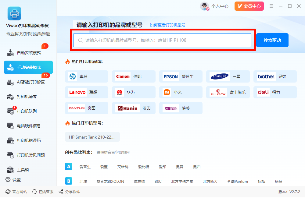Select the Xiaomi 小米 brand tile
The width and height of the screenshot is (305, 198).
(x=181, y=92)
